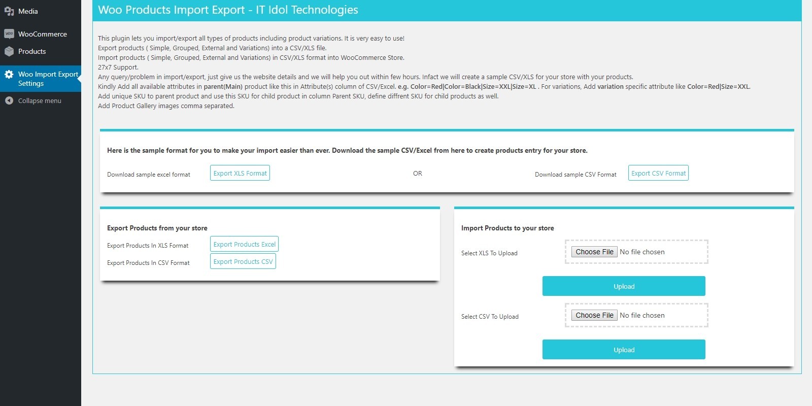Choose File for CSV upload

[x=594, y=315]
